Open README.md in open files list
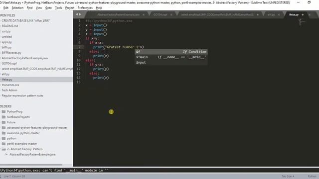319x179 pixels. 10,26
